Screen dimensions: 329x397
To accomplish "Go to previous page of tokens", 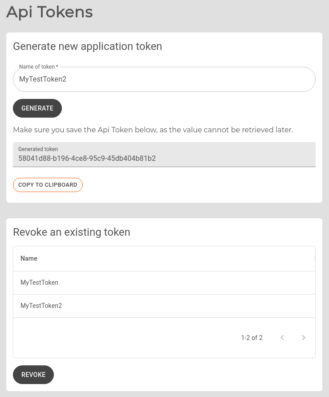I will tap(282, 338).
